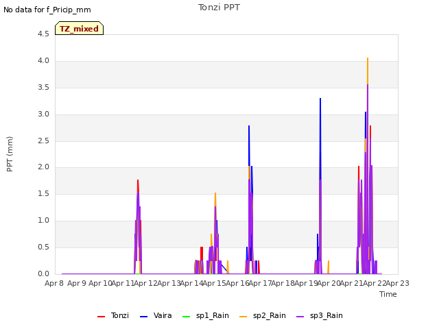Click the Vaira legend entry
Viewport: 439px width, 329px height.
156,315
